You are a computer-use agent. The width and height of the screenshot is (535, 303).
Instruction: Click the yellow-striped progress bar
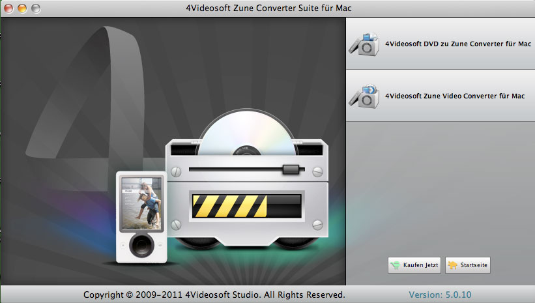pyautogui.click(x=244, y=205)
